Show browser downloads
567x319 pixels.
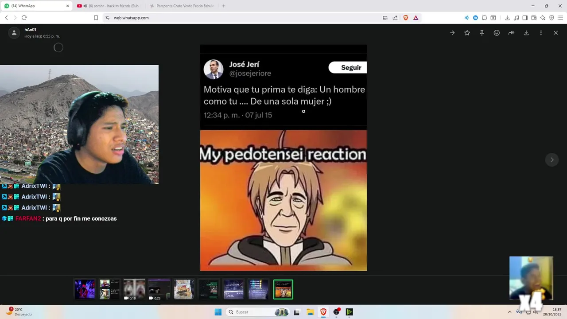[x=507, y=18]
